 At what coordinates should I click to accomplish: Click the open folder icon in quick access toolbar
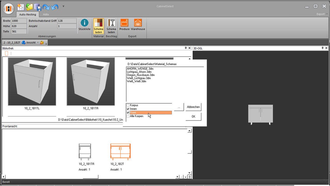[29, 7]
